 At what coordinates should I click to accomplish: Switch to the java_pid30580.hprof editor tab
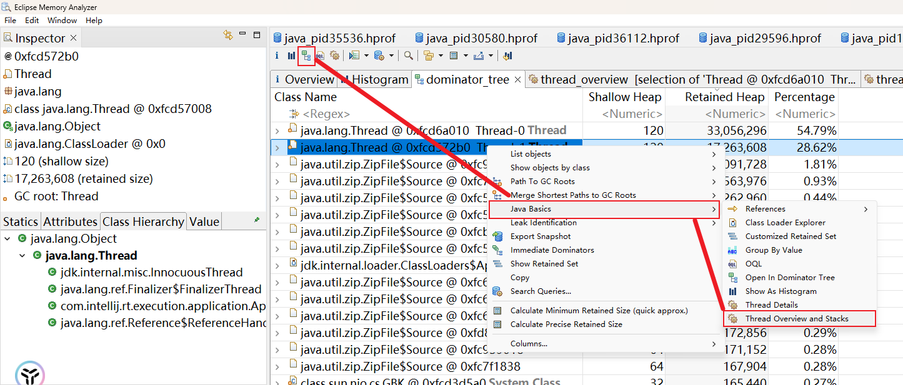(476, 38)
